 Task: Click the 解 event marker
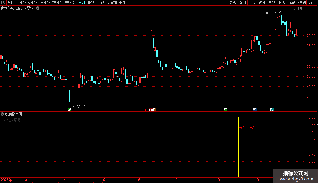pos(272,110)
